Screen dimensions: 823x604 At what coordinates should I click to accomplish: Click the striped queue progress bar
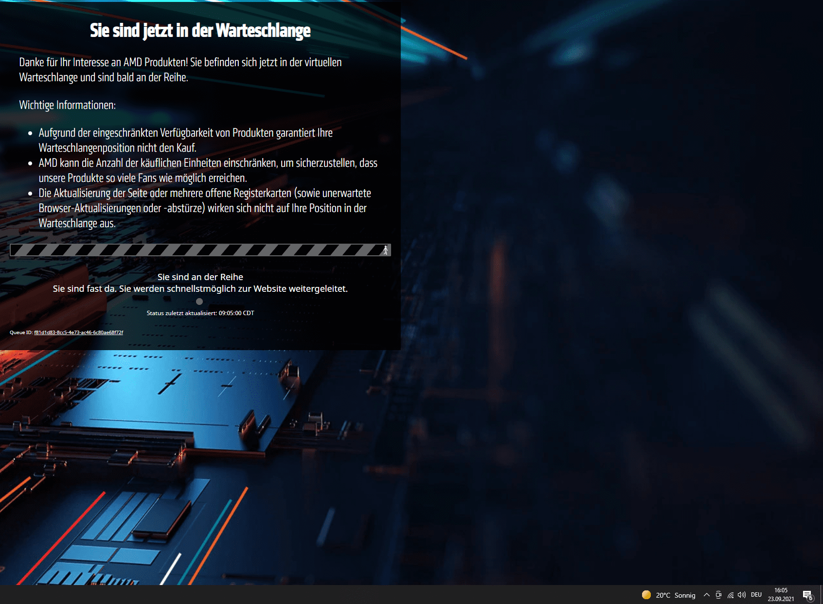(200, 250)
